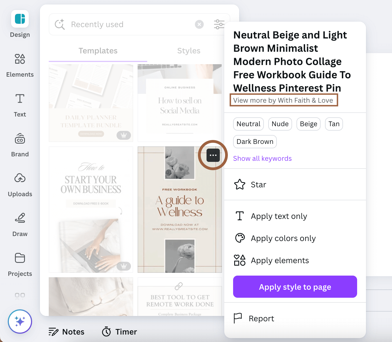Image resolution: width=392 pixels, height=342 pixels.
Task: Select the Draw tool
Action: click(x=20, y=224)
